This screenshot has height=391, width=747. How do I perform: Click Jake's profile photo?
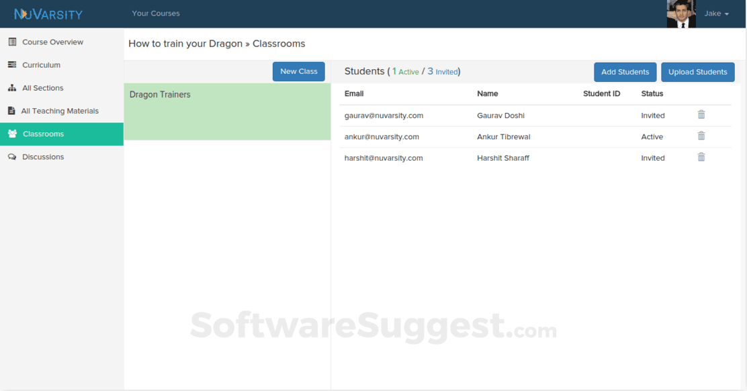coord(681,14)
